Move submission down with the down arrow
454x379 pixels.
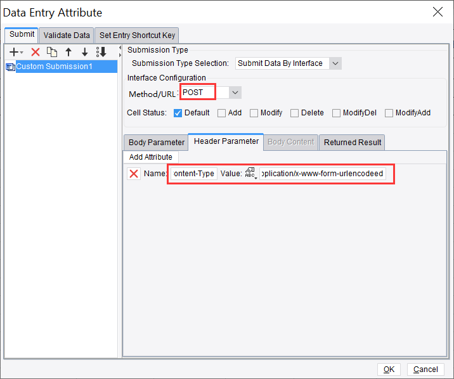tap(84, 52)
